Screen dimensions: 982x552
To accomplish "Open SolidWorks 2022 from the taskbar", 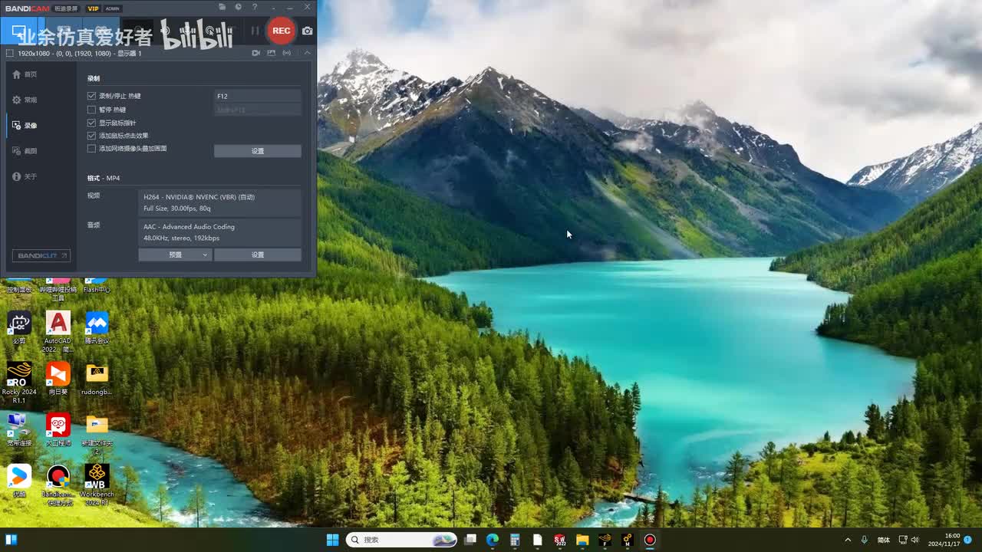I will coord(560,540).
